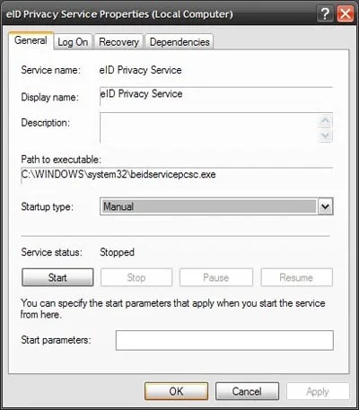Click the Display name text field
The image size is (359, 410).
point(216,96)
